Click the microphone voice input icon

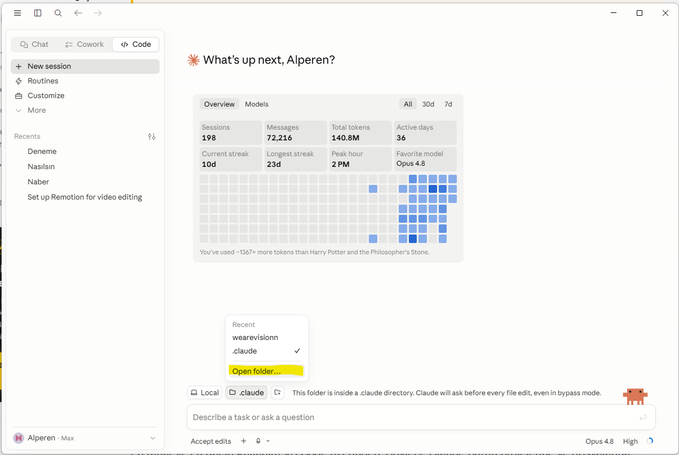pyautogui.click(x=258, y=441)
